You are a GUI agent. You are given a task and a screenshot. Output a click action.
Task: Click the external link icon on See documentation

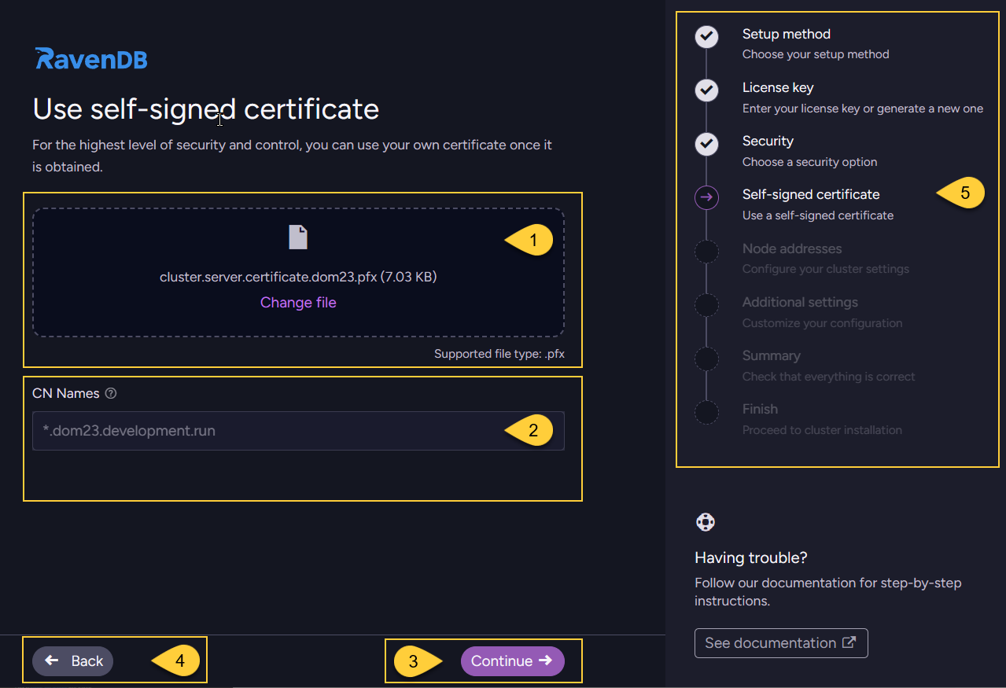[x=848, y=642]
